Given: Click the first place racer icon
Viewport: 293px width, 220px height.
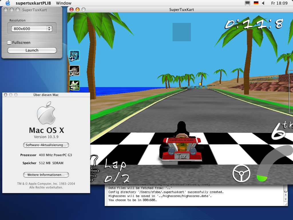Looking at the screenshot, I should coord(74,56).
